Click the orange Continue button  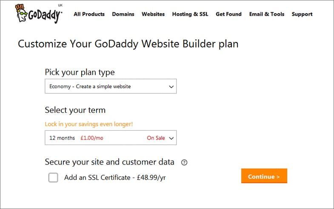coord(264,176)
